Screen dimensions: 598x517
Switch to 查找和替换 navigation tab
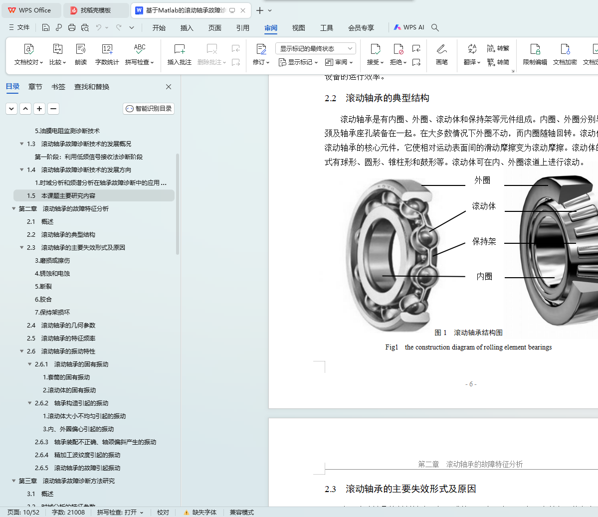click(x=92, y=87)
